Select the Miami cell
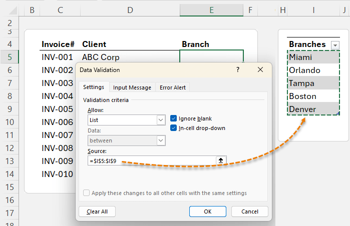The image size is (350, 226). pos(313,57)
